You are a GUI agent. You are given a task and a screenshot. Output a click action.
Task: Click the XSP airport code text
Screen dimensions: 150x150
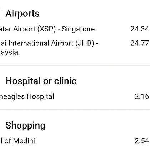pyautogui.click(x=47, y=29)
